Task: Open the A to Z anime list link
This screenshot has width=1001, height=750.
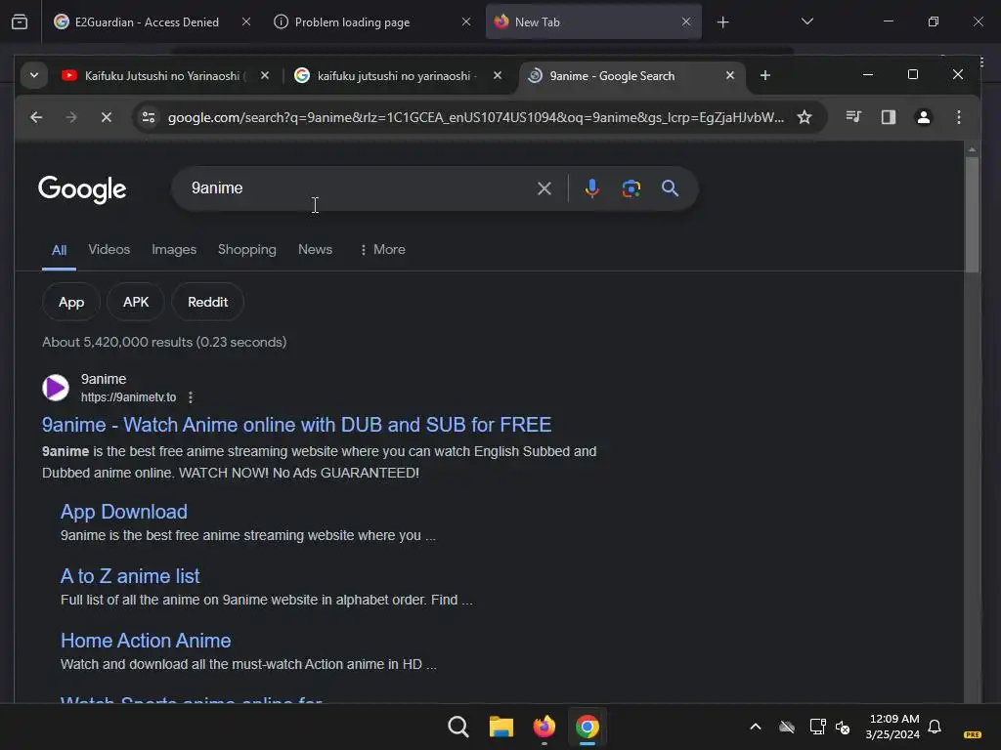Action: pyautogui.click(x=130, y=576)
